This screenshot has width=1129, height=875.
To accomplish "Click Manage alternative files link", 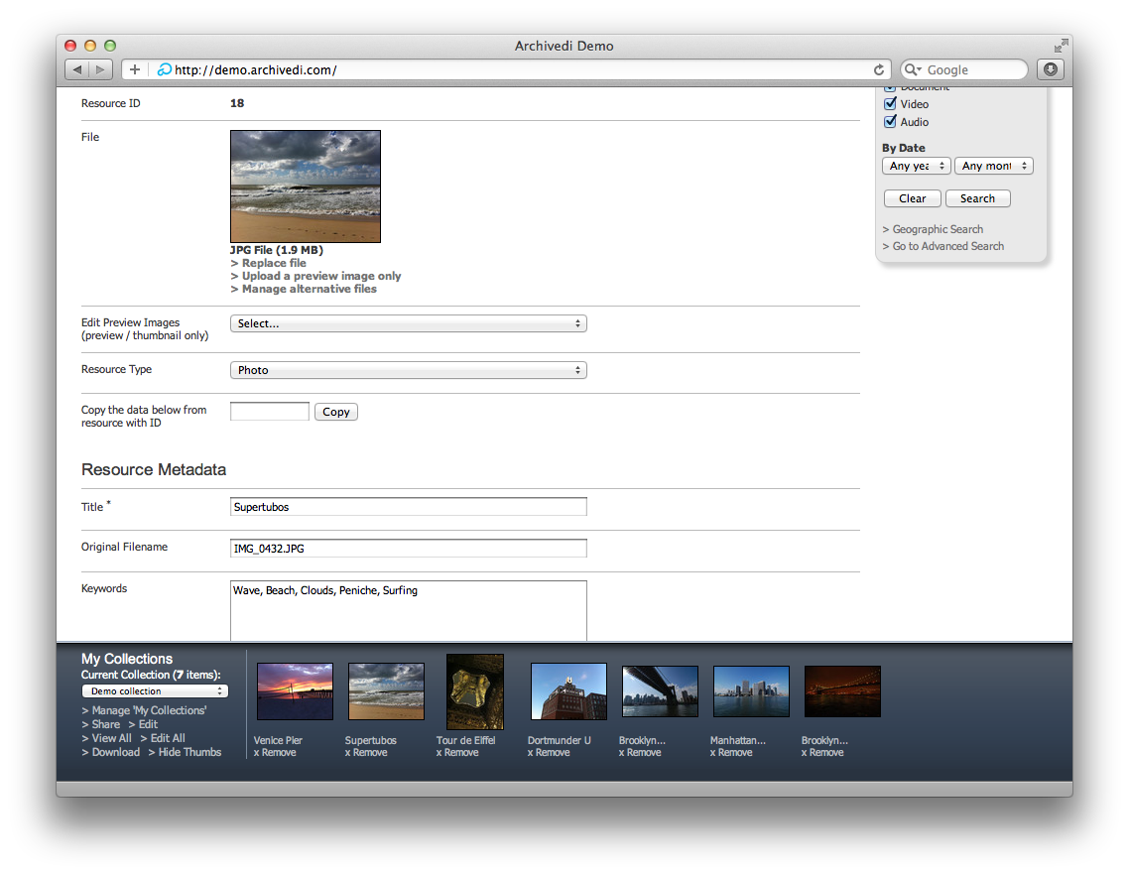I will pyautogui.click(x=309, y=290).
